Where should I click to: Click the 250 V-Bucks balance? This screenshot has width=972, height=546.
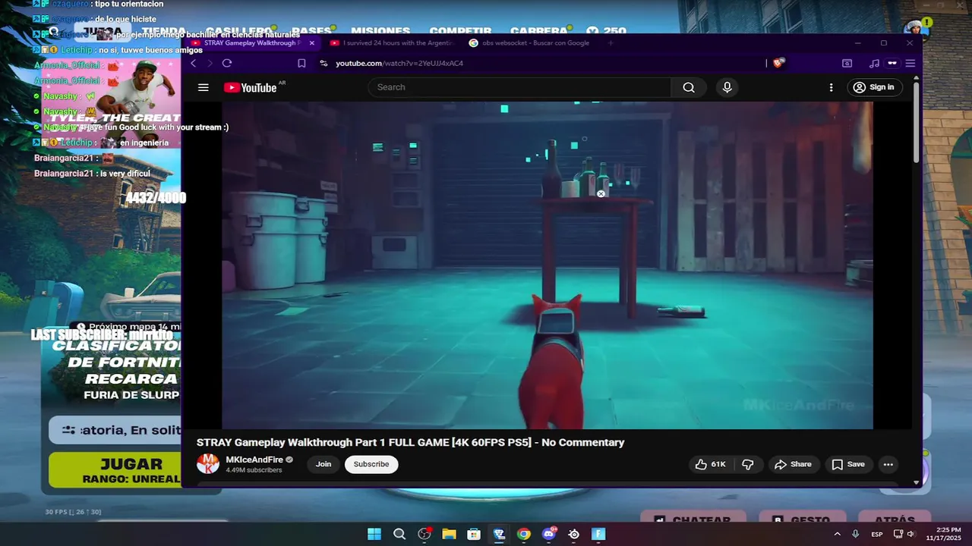point(607,31)
